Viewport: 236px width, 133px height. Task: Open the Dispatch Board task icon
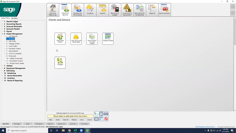point(108,39)
